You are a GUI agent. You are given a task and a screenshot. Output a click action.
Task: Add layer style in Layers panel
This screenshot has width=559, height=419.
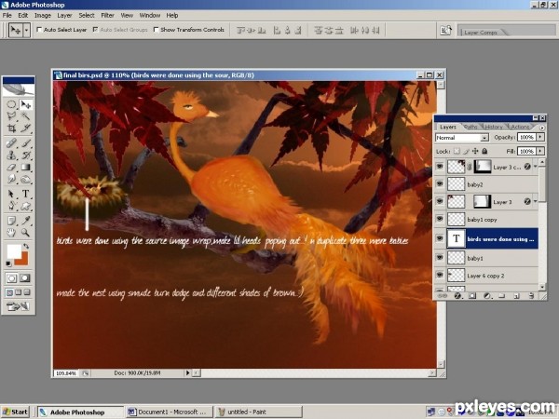coord(457,296)
